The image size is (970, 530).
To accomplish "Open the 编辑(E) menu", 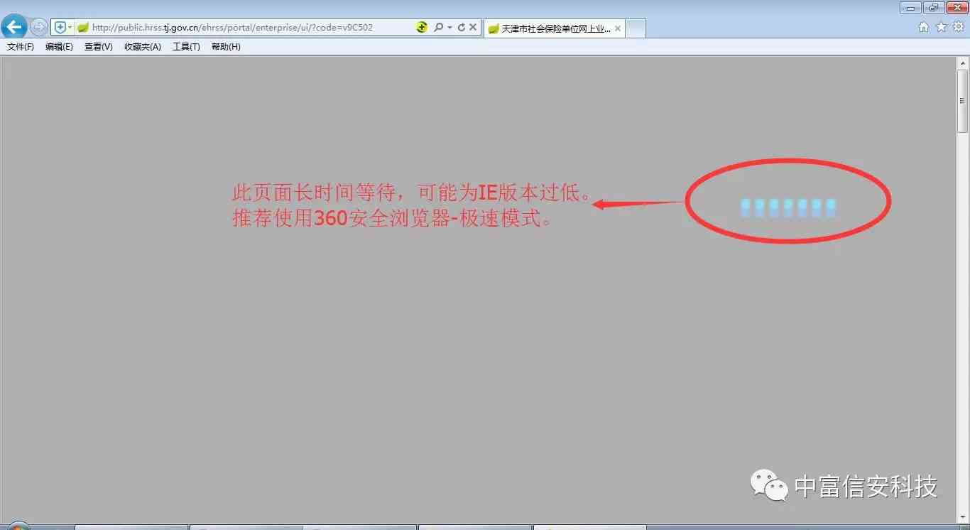I will 59,47.
